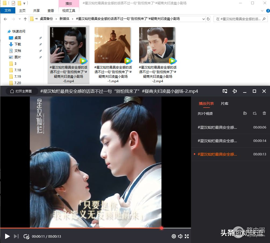270x243 pixels.
Task: Click new folder icon in title bar
Action: click(19, 3)
